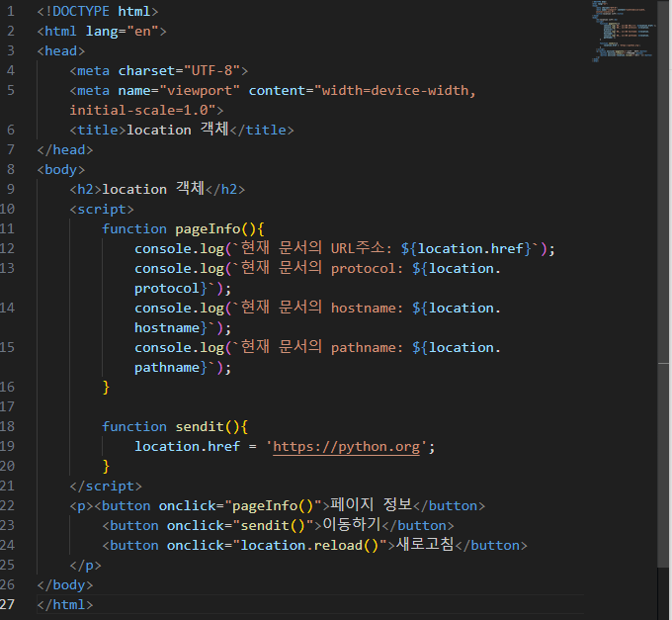This screenshot has width=672, height=620.
Task: Click '새로고침' button label text
Action: click(425, 544)
